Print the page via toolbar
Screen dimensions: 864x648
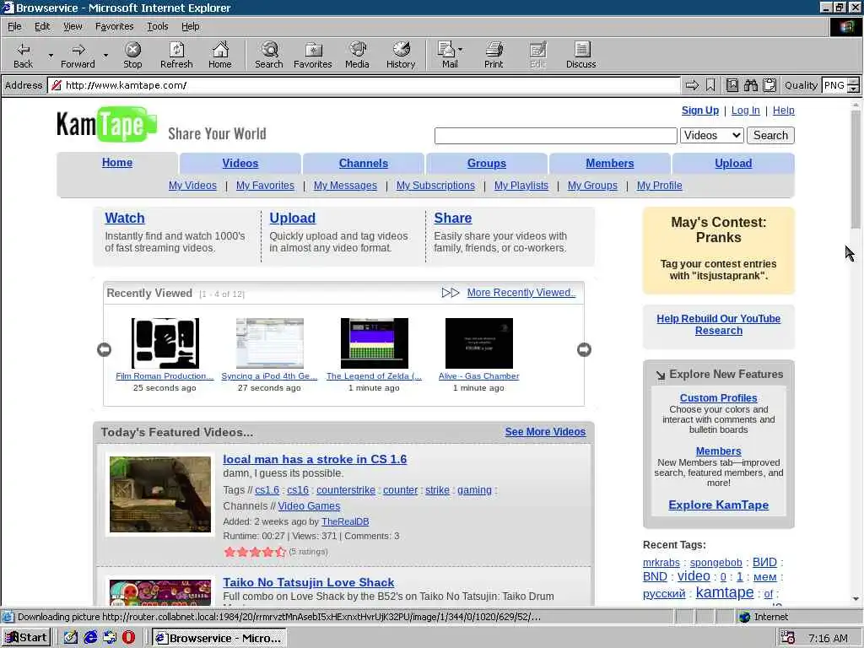coord(494,55)
